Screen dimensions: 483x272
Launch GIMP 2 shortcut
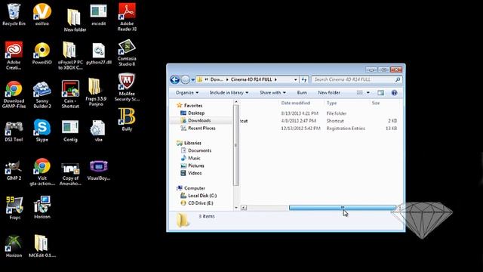click(14, 169)
